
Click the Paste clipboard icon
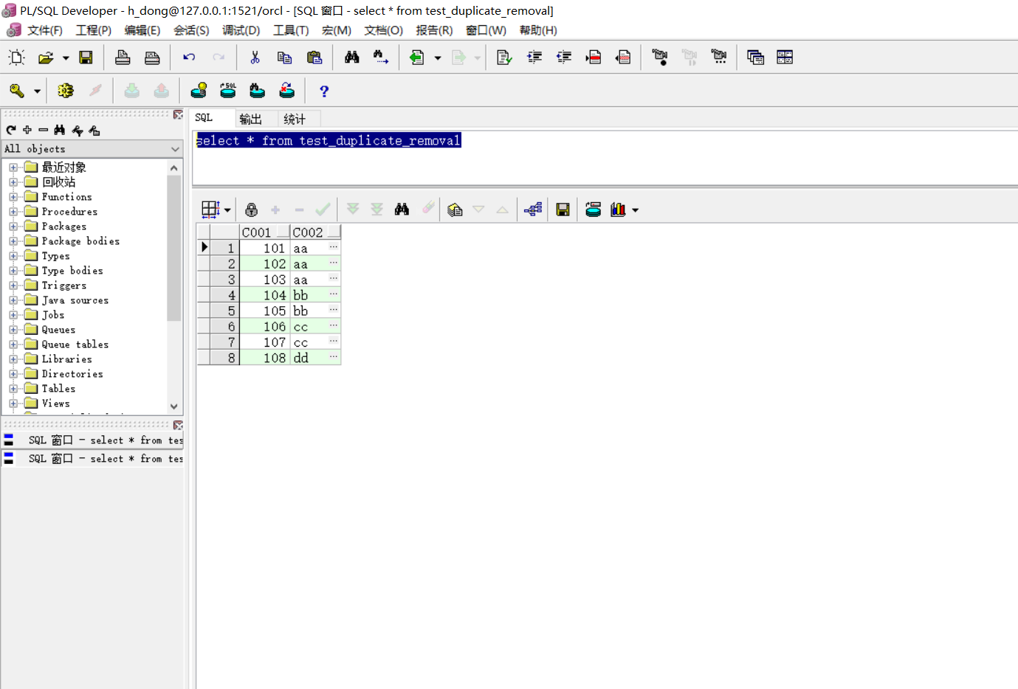pos(314,58)
